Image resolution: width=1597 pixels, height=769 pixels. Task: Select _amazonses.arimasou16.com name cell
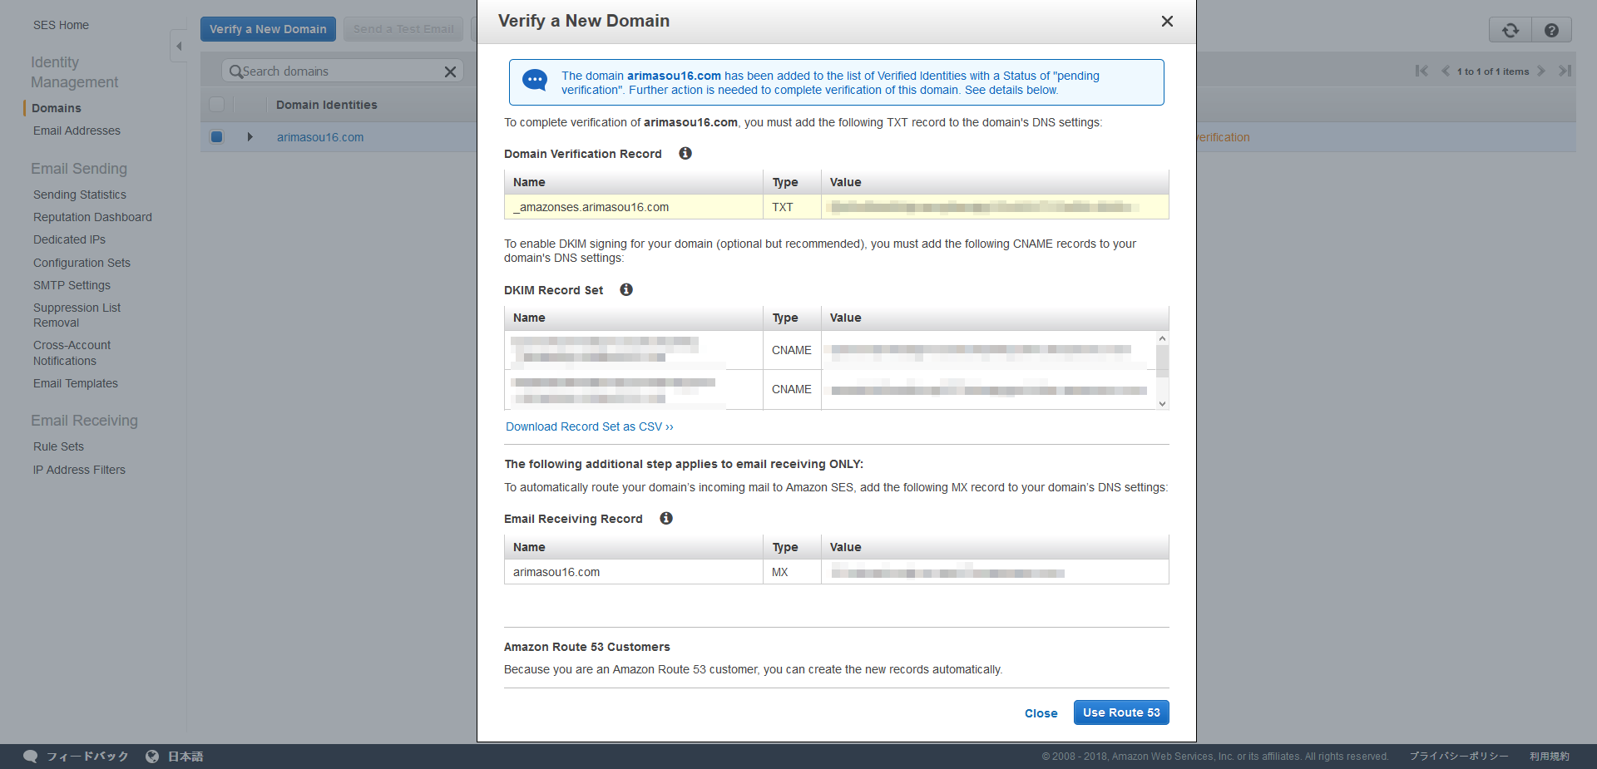[634, 207]
